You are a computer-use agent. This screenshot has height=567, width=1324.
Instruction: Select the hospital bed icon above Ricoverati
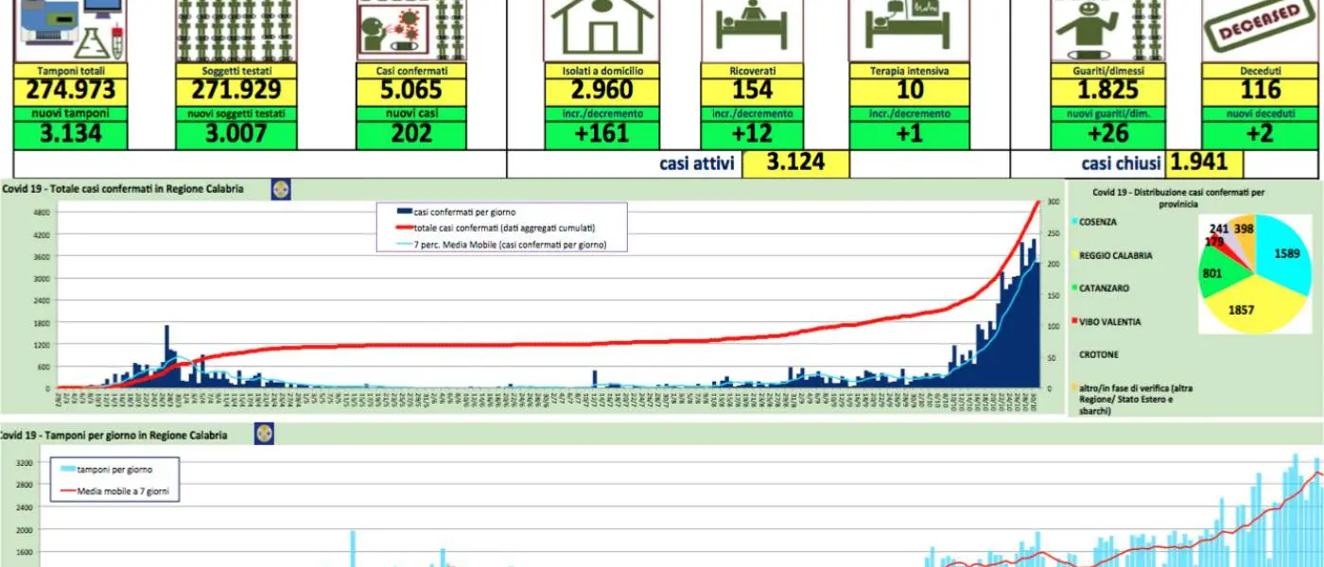(751, 28)
